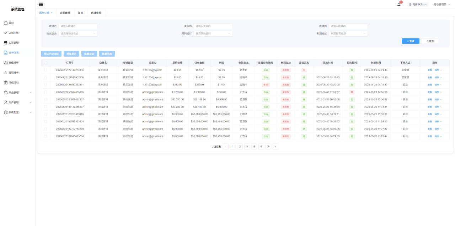Viewport: 455px width, 226px height.
Task: Select the checkbox for order 20250523215624885105
Action: (45, 92)
